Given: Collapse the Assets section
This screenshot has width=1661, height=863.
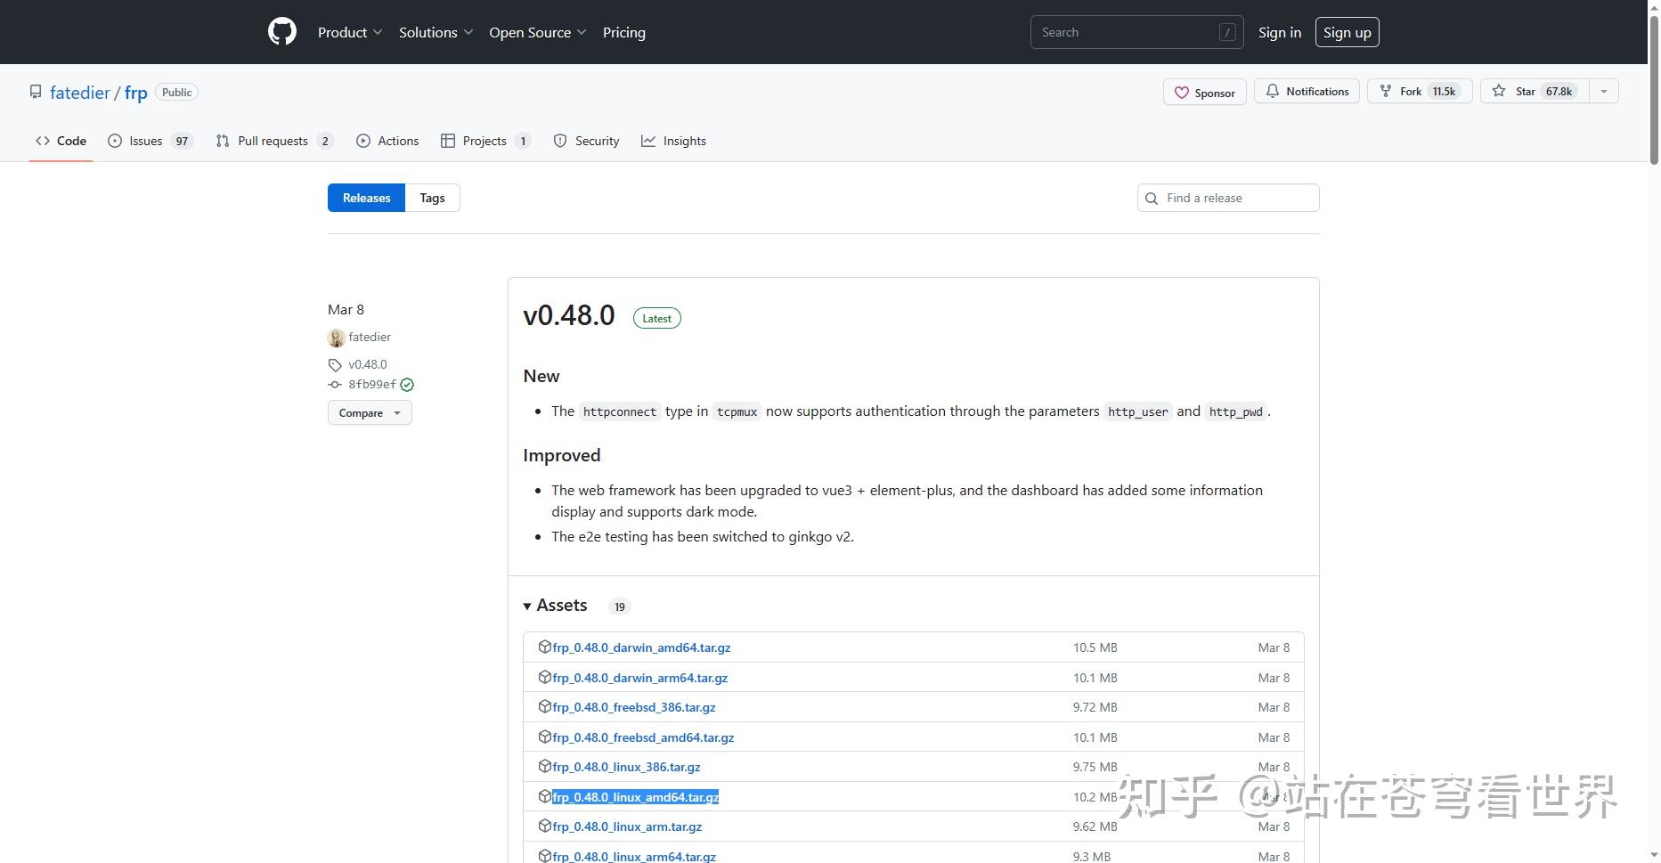Looking at the screenshot, I should coord(555,606).
